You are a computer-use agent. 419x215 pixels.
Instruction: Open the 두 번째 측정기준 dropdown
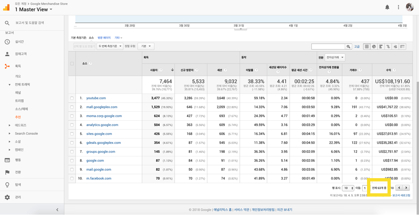(x=110, y=46)
